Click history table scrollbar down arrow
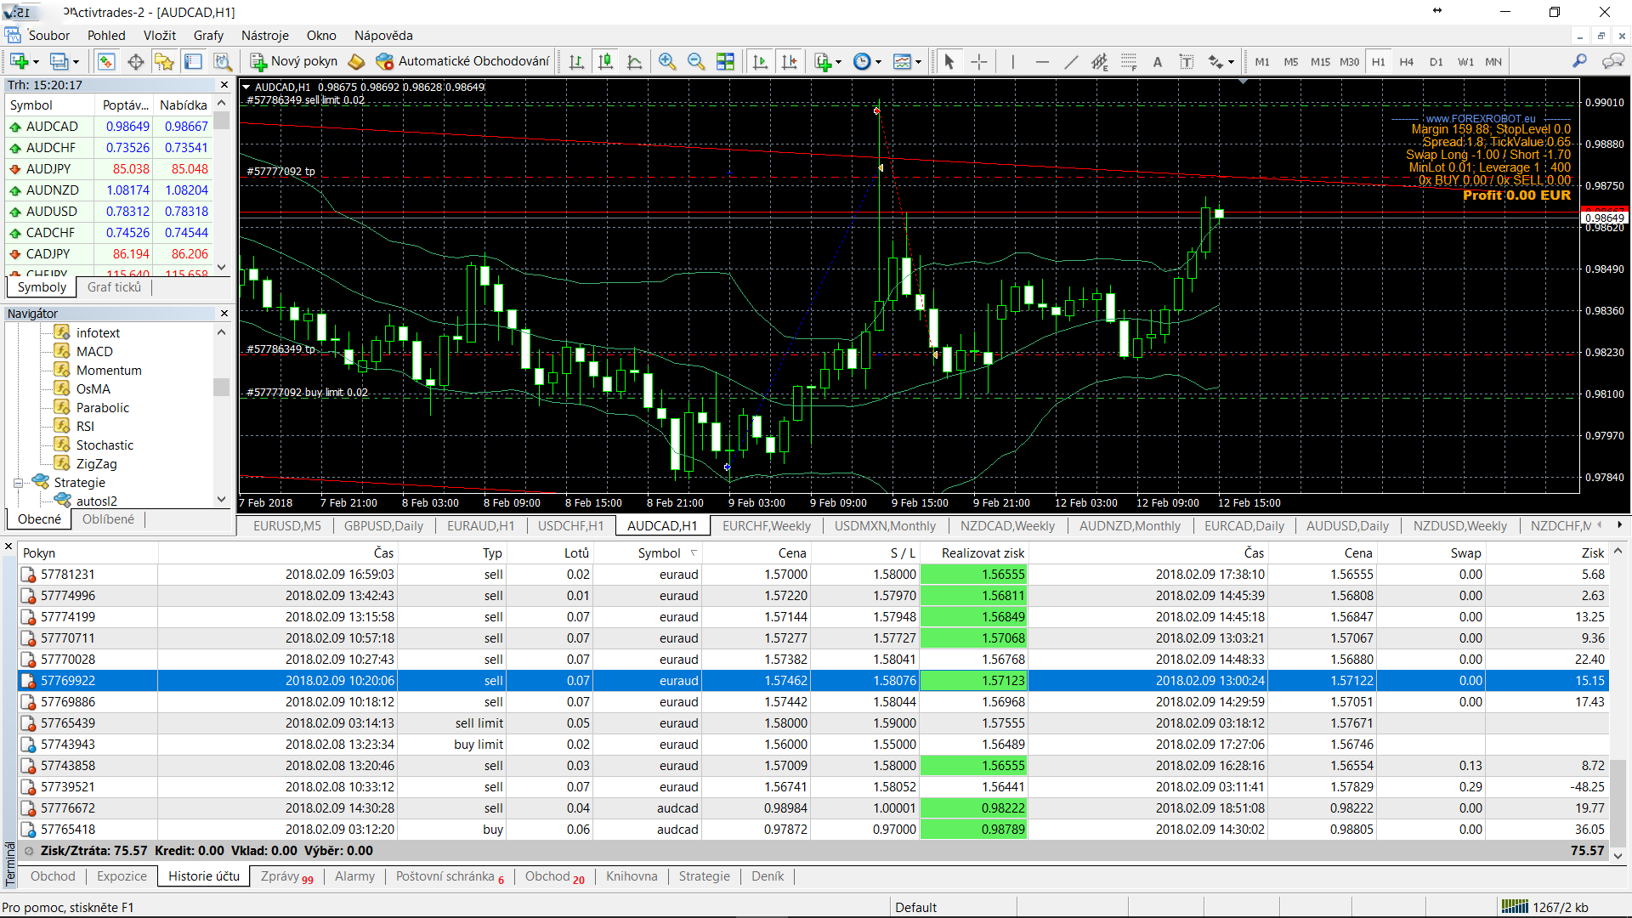Viewport: 1632px width, 918px height. [1618, 856]
